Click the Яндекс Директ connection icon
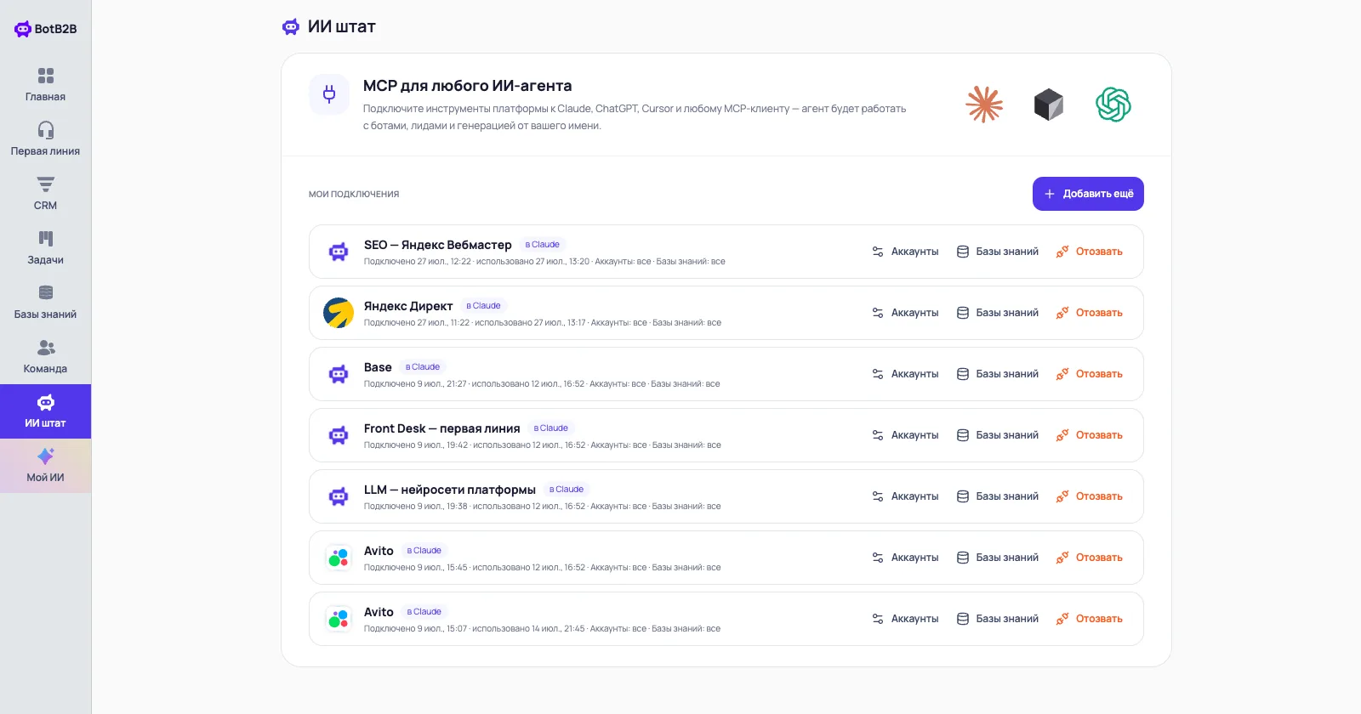 point(339,313)
